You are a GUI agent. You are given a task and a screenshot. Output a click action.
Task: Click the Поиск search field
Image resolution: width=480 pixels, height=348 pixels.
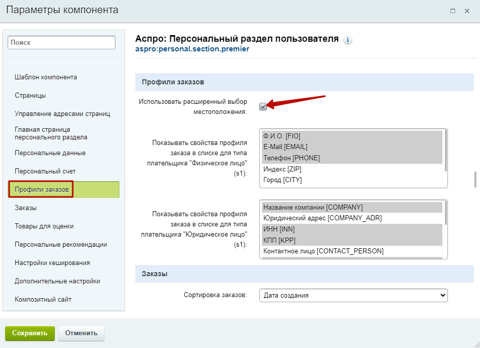62,43
